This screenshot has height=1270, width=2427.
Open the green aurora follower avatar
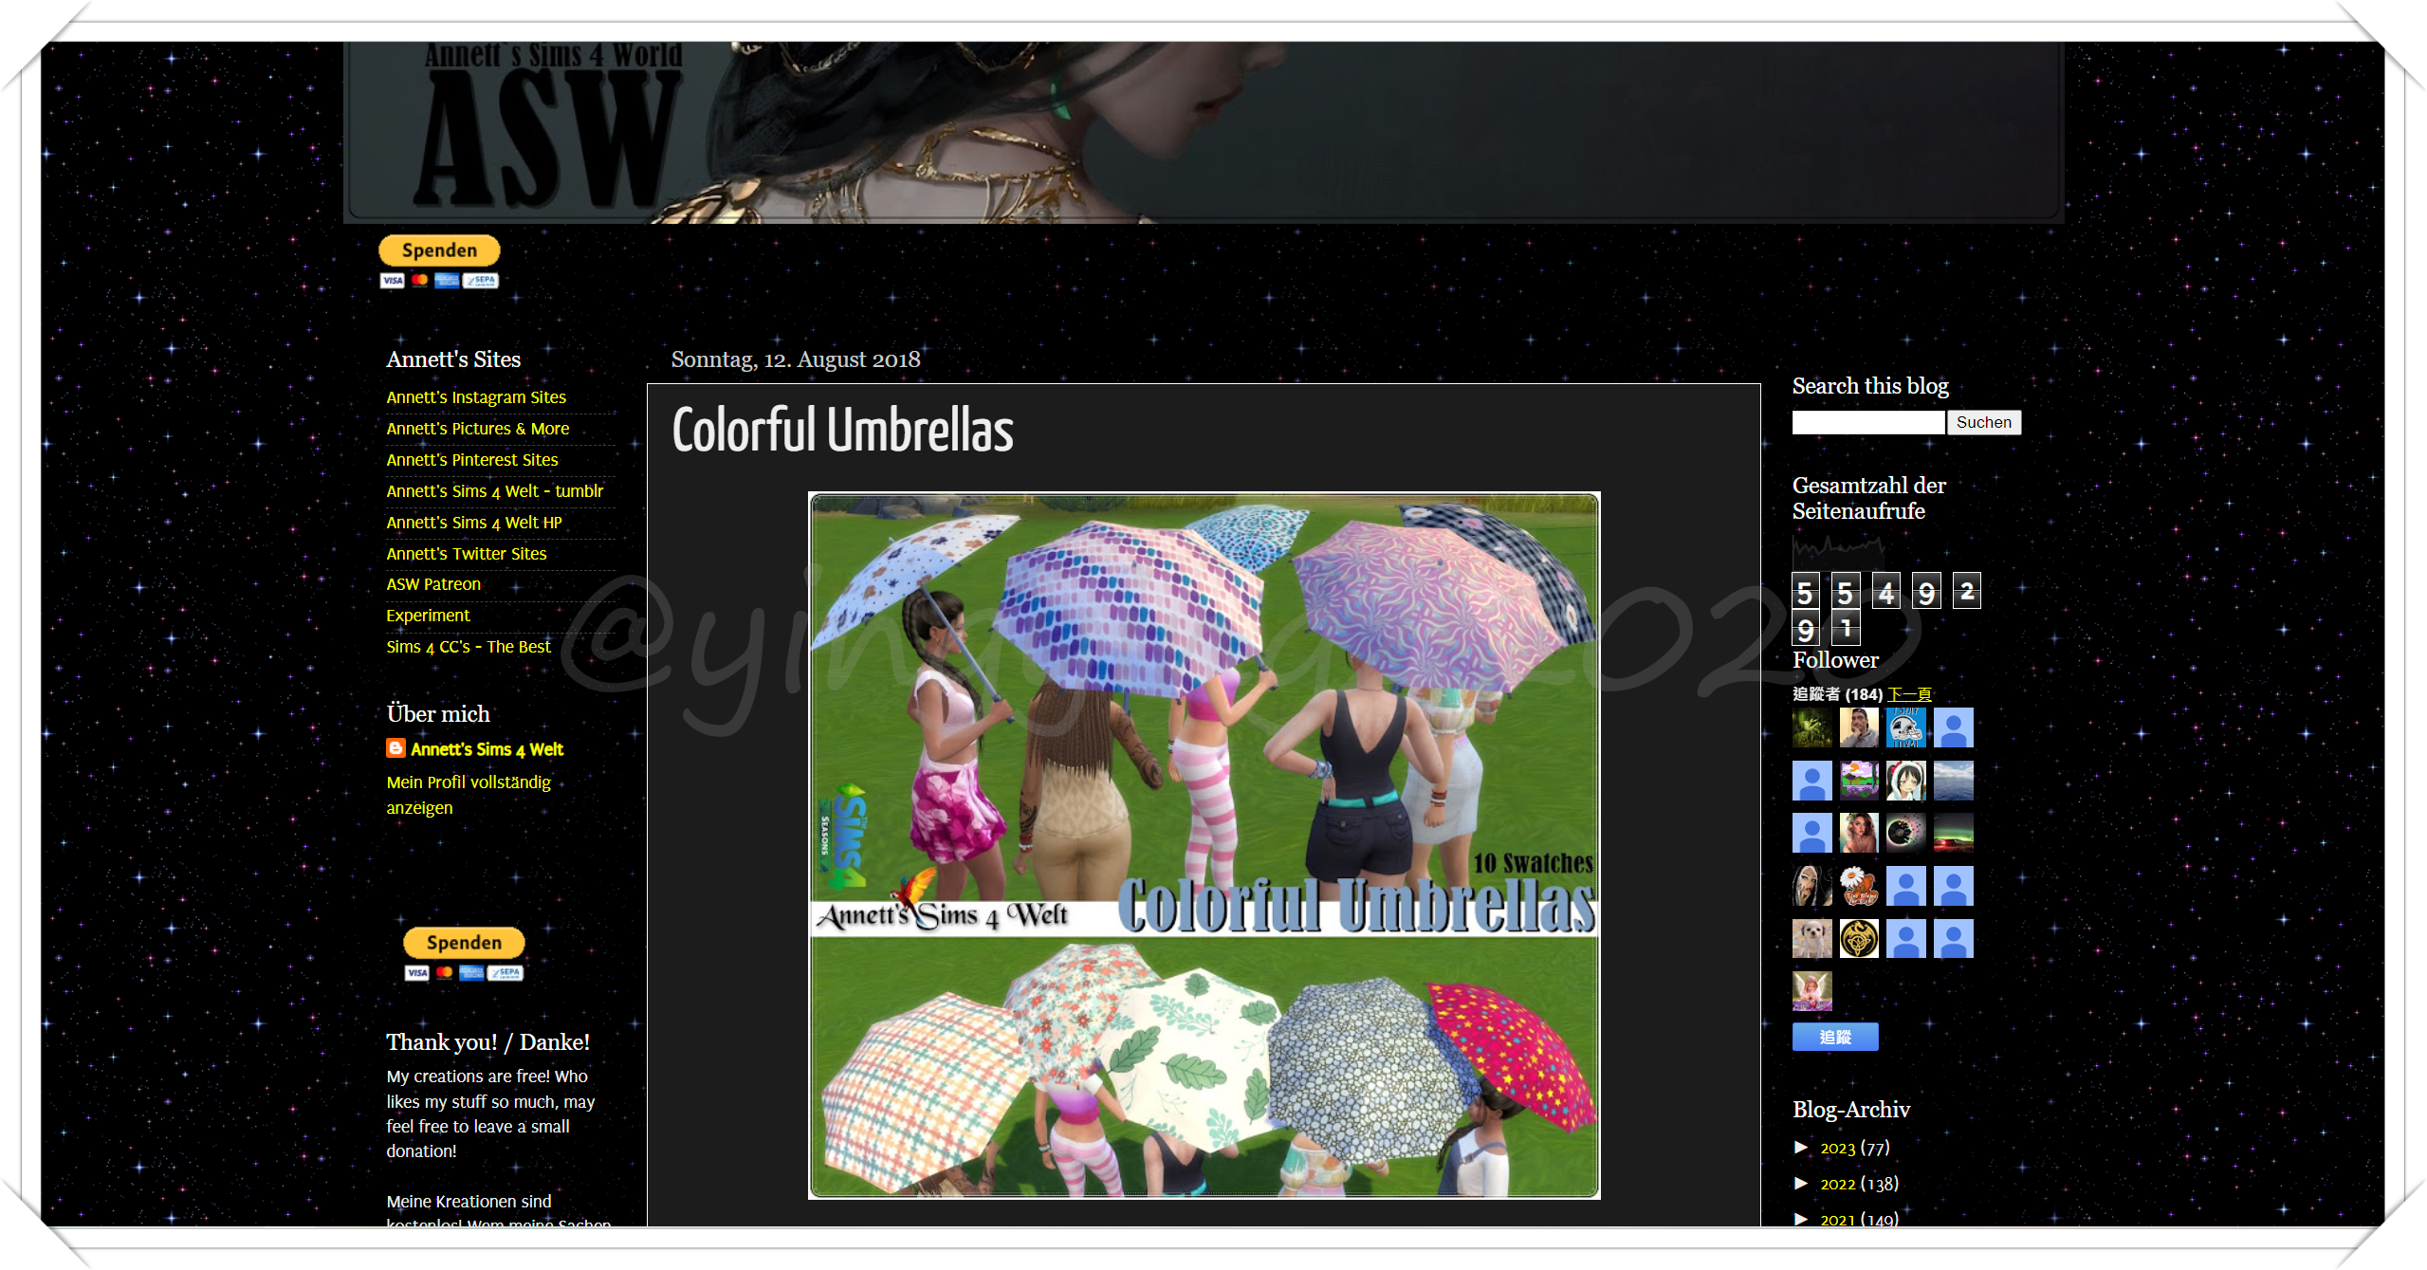(x=1953, y=833)
